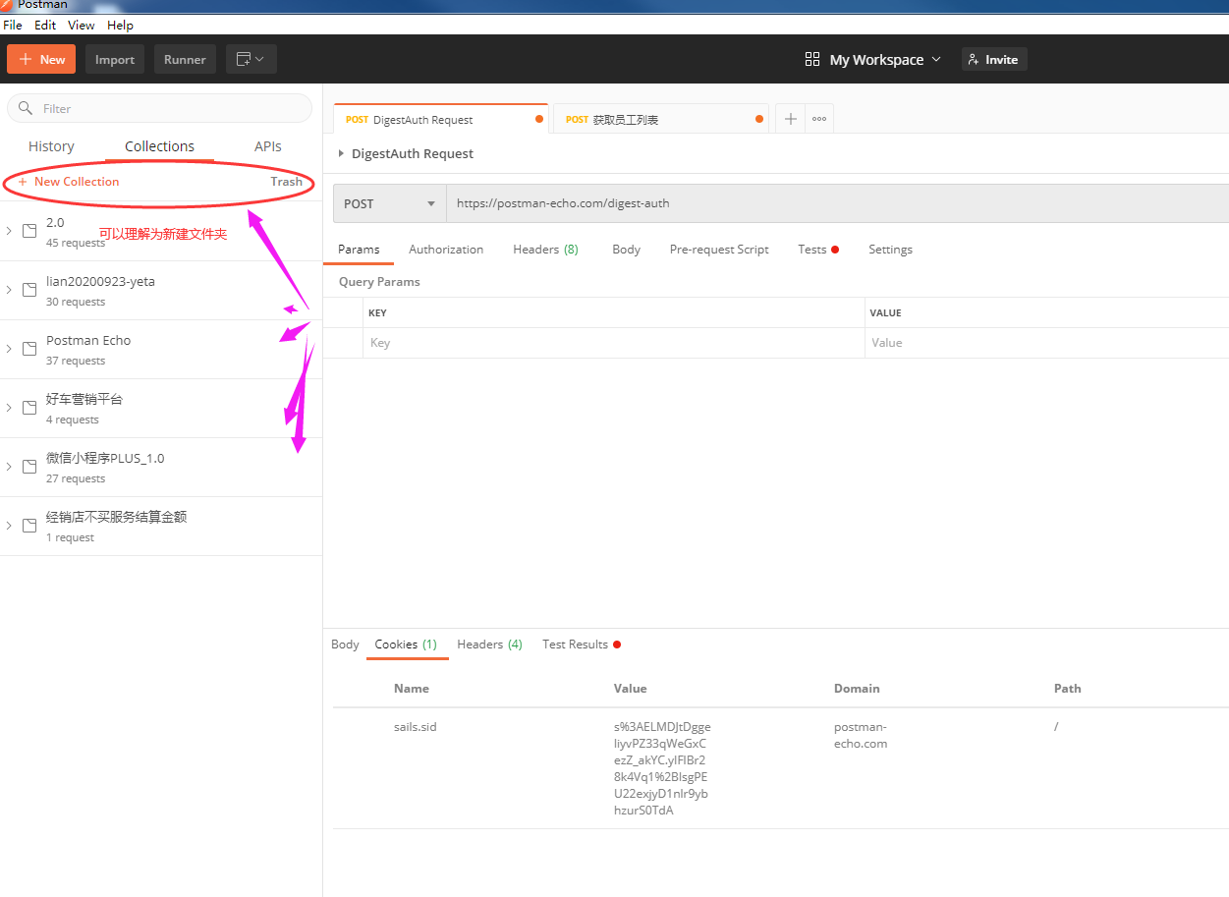1229x897 pixels.
Task: Open the File menu
Action: [x=13, y=25]
